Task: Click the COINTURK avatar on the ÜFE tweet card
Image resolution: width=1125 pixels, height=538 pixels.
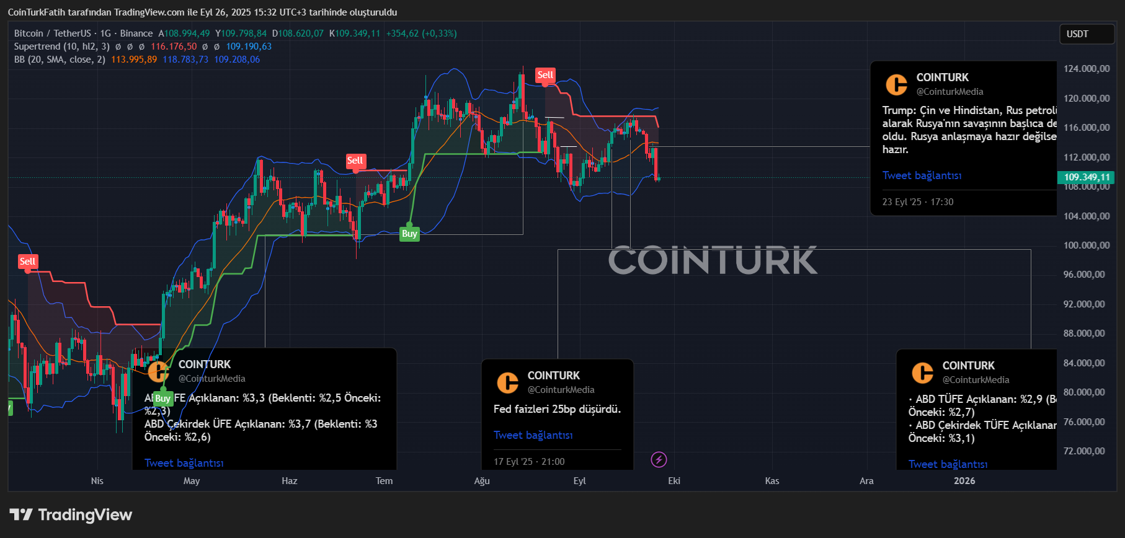Action: click(x=159, y=371)
